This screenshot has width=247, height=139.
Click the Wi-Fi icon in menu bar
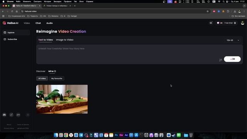[x=219, y=2]
